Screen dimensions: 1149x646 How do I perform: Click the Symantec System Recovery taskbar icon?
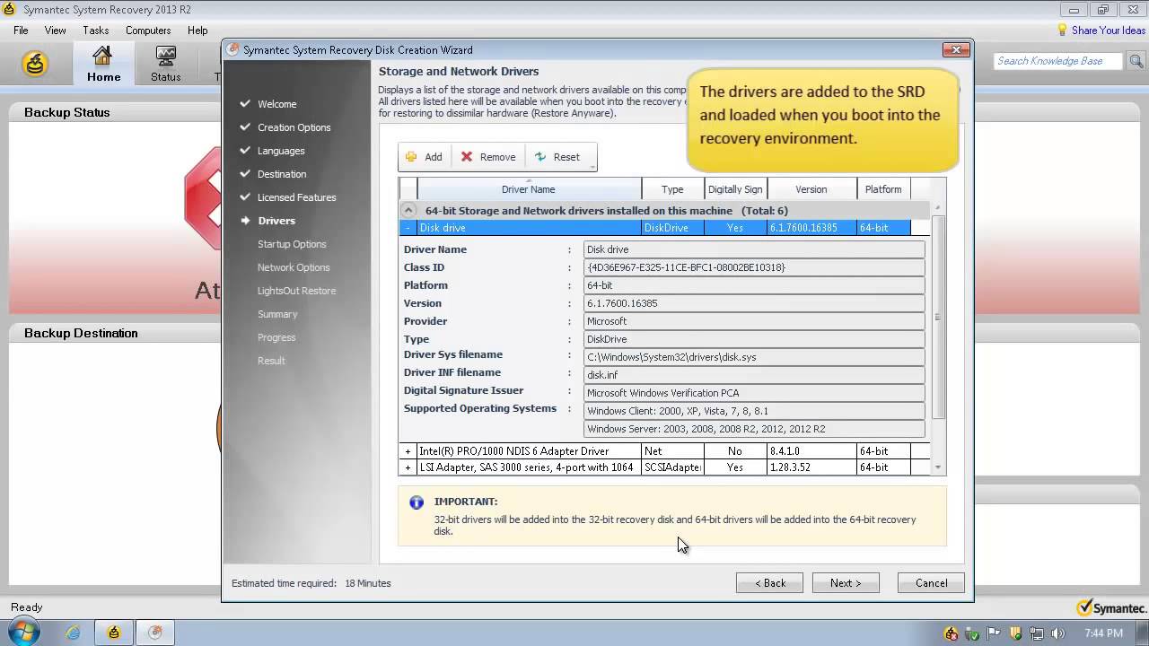coord(114,633)
